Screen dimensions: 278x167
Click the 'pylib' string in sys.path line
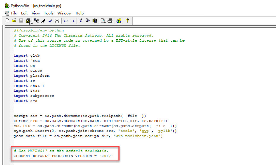click(x=164, y=131)
